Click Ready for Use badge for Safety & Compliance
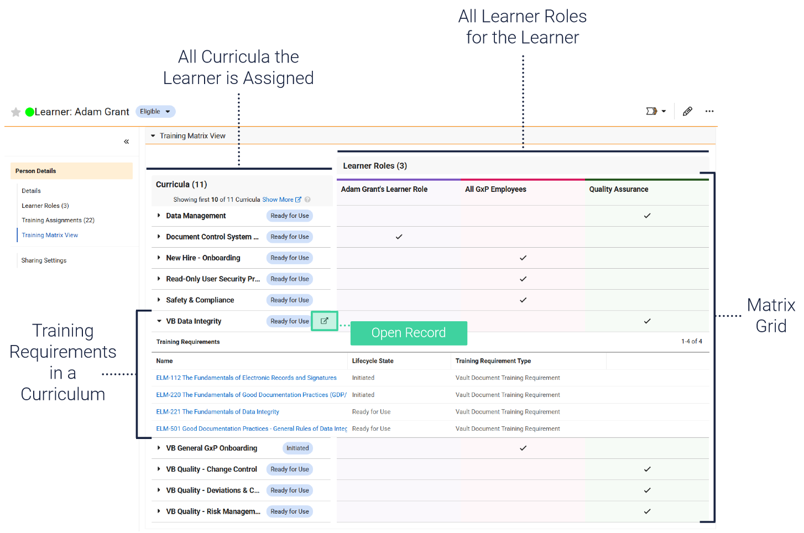Image resolution: width=804 pixels, height=533 pixels. coord(290,300)
